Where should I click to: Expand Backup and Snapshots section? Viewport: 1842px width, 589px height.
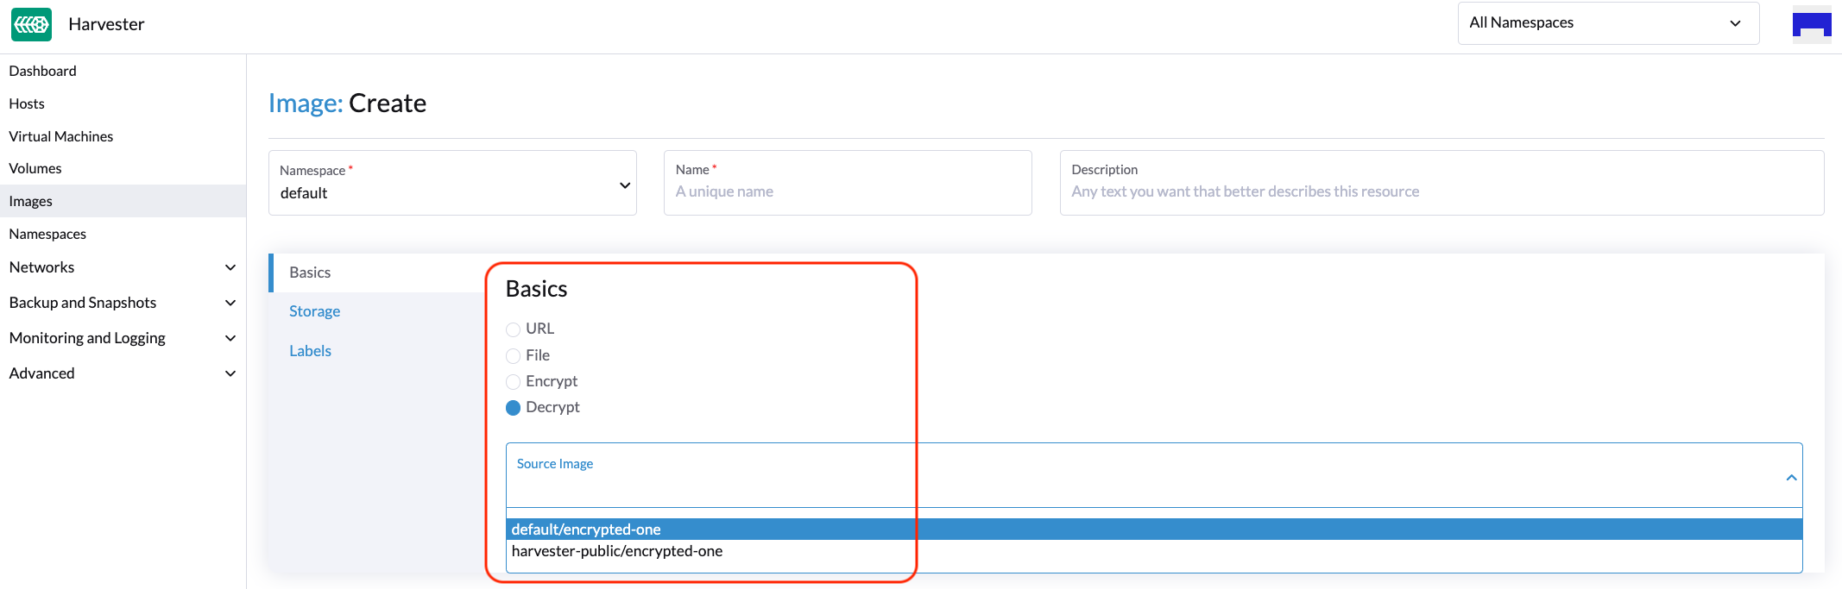[230, 303]
